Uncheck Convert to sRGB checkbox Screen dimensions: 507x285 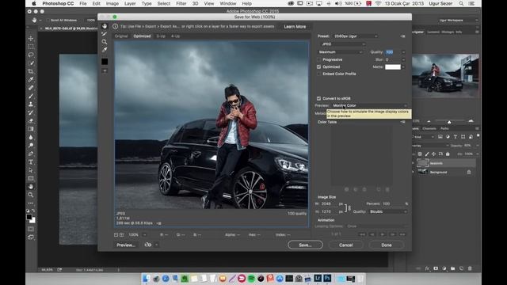point(318,98)
